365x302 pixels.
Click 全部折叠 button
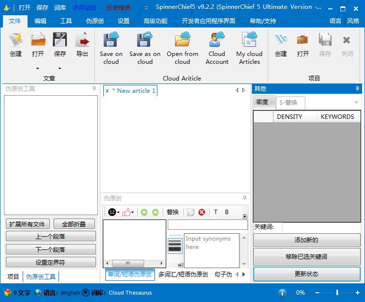pos(74,224)
